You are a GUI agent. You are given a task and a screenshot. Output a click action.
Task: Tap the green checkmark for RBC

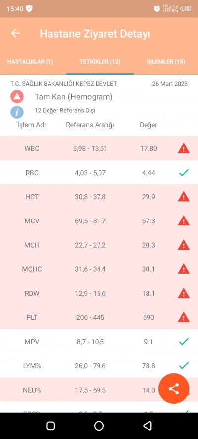click(184, 173)
